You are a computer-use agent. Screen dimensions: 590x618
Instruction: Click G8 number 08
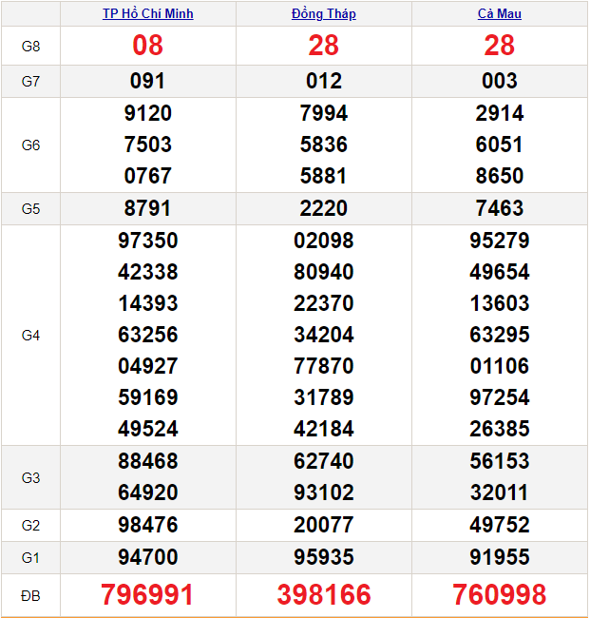point(147,46)
